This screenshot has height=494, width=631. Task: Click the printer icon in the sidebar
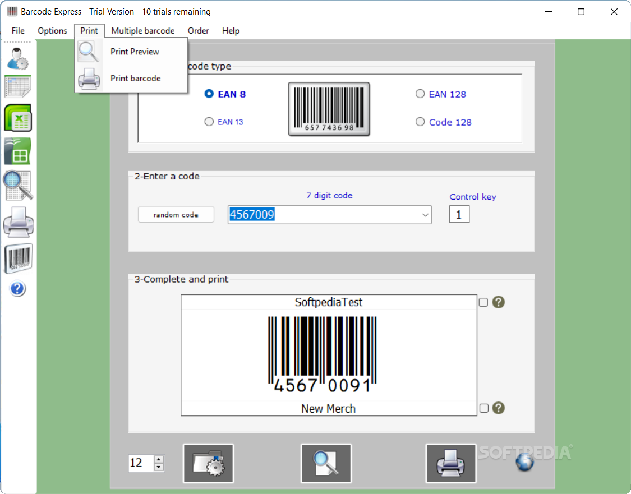(x=18, y=221)
